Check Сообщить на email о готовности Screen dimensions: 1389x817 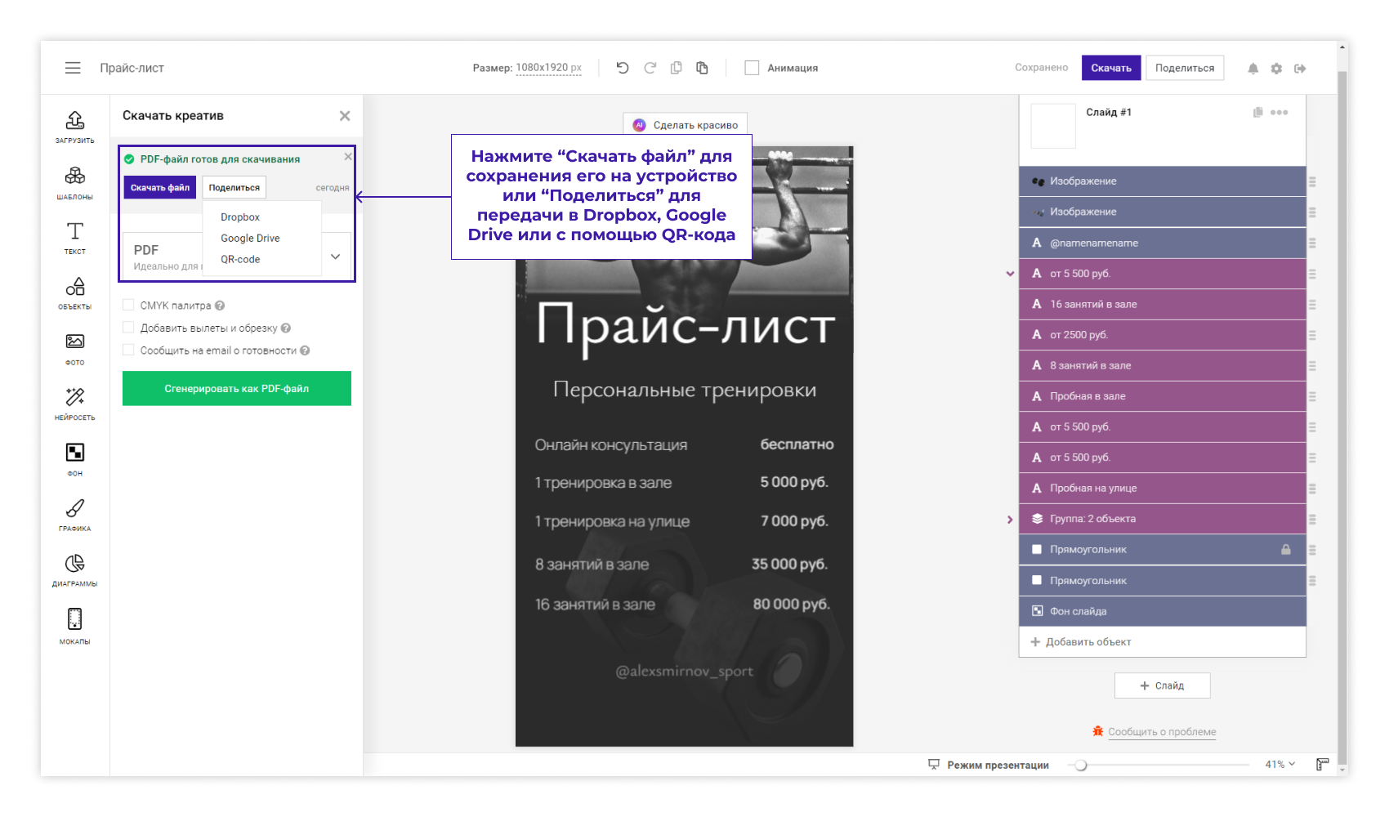pos(128,350)
